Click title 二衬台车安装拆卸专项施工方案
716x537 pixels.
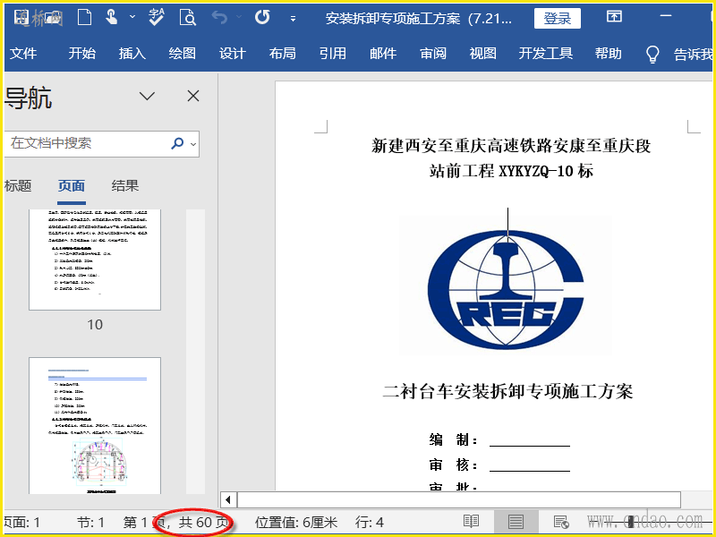[507, 391]
